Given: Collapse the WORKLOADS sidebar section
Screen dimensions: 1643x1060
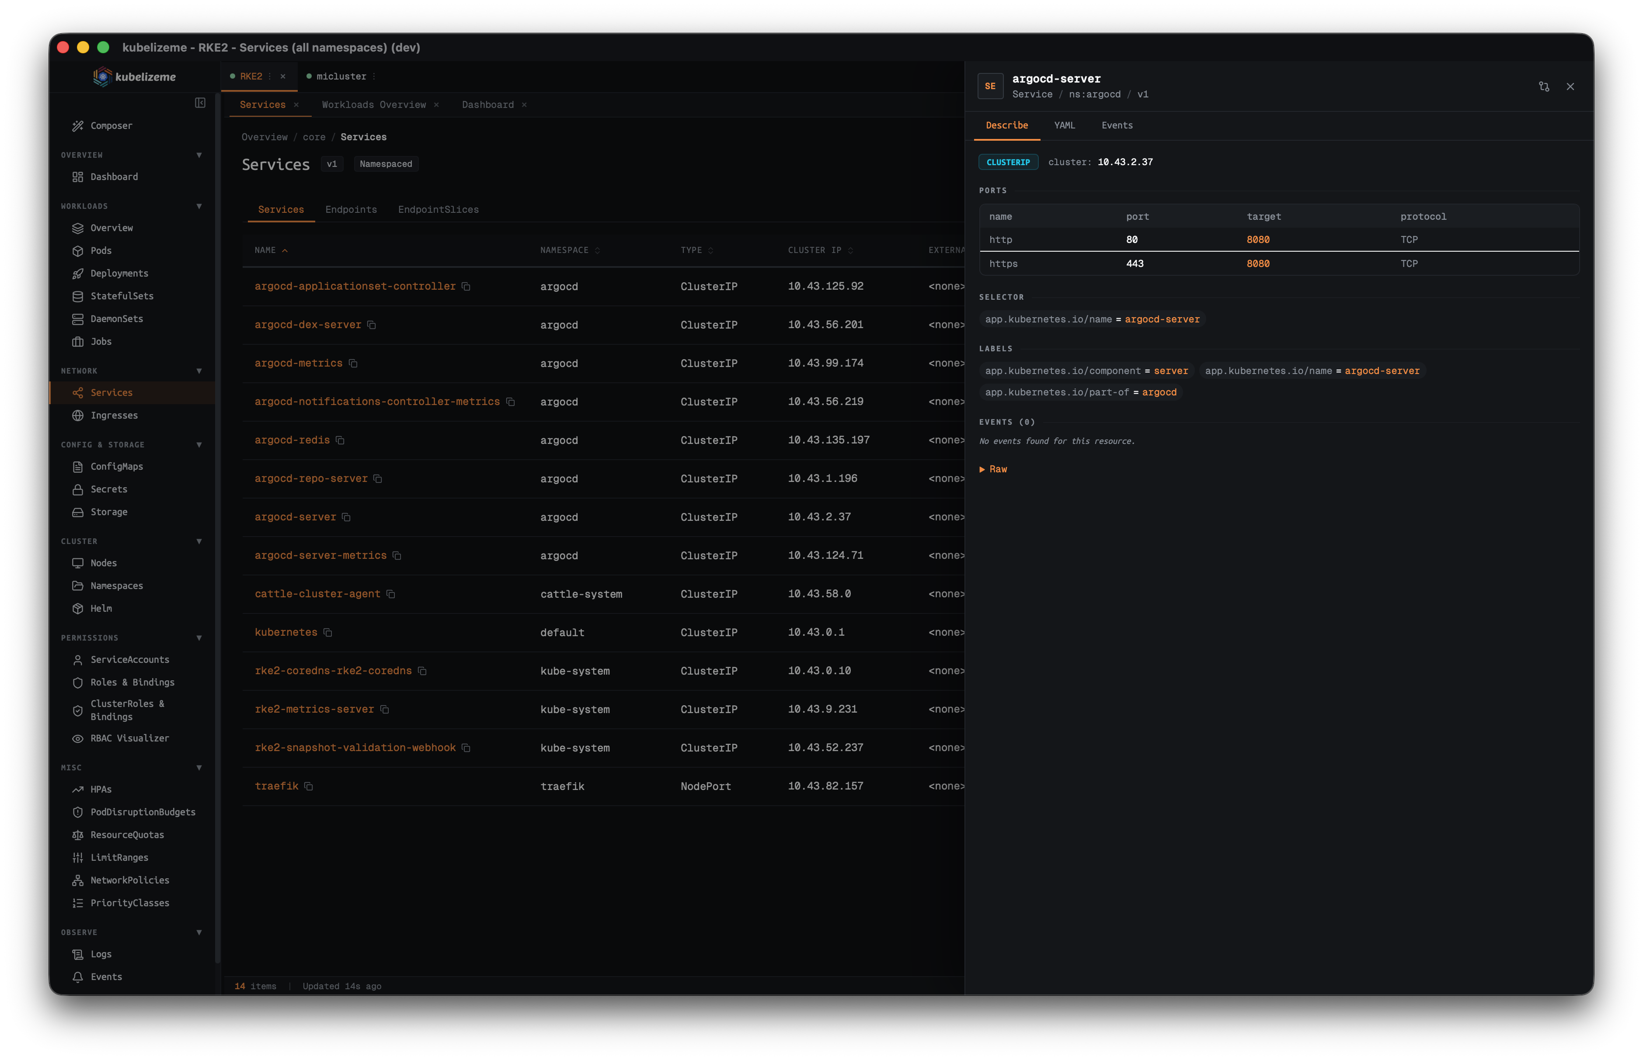Looking at the screenshot, I should click(x=199, y=207).
